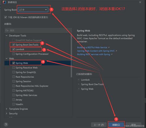Open external link arrow for RESTful Web Service

(109, 47)
